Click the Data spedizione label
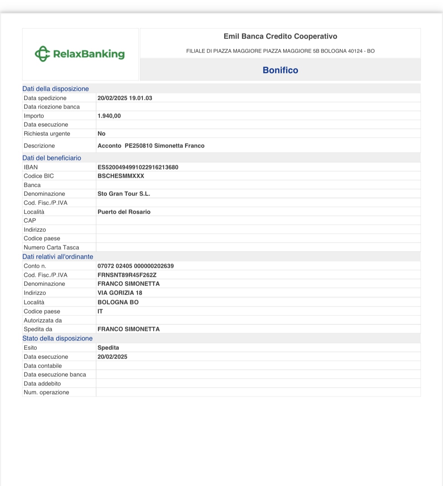443x486 pixels. click(x=45, y=98)
